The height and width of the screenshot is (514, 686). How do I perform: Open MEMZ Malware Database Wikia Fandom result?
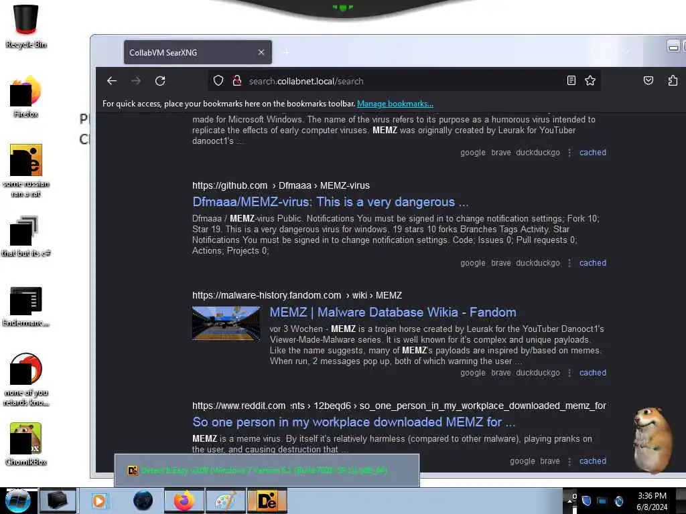(393, 312)
